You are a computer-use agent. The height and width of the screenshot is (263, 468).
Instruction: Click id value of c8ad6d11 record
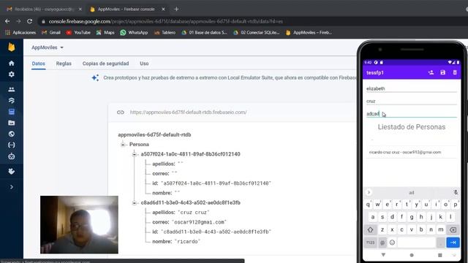216,232
